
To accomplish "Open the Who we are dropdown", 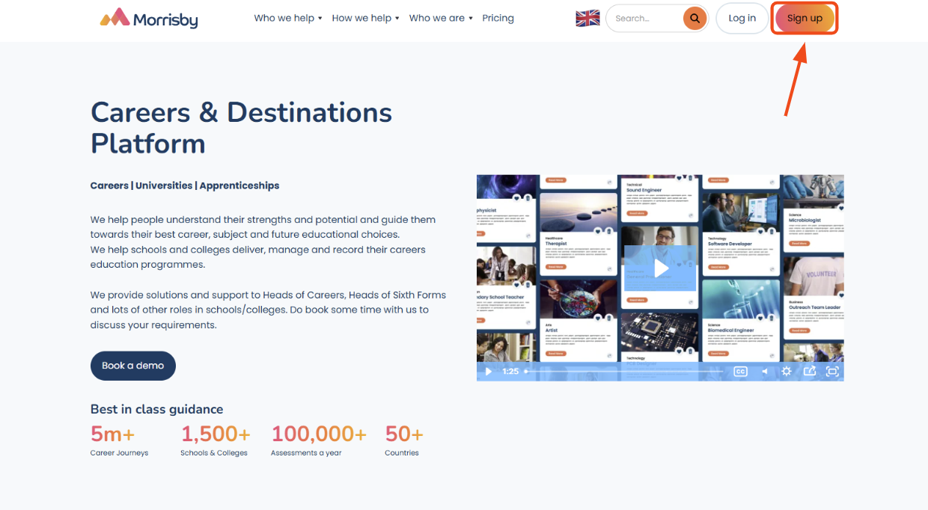I will click(441, 18).
